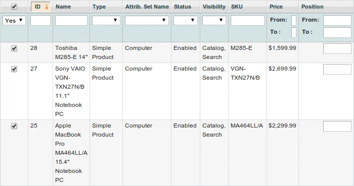Click Enabled status in the Toshiba row

pos(185,48)
